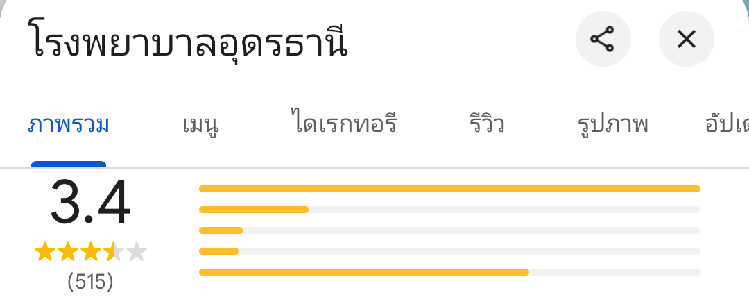This screenshot has height=304, width=749.
Task: Click the half-filled fourth star
Action: [113, 252]
